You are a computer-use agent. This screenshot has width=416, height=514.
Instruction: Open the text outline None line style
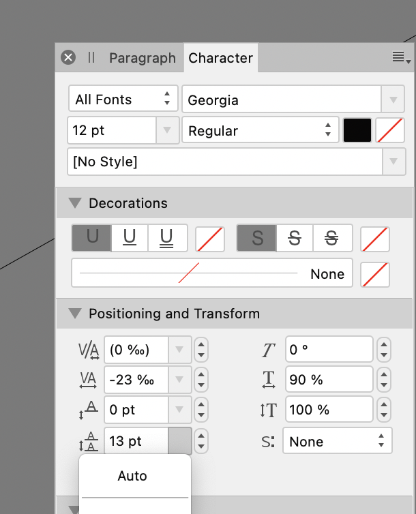(x=212, y=273)
